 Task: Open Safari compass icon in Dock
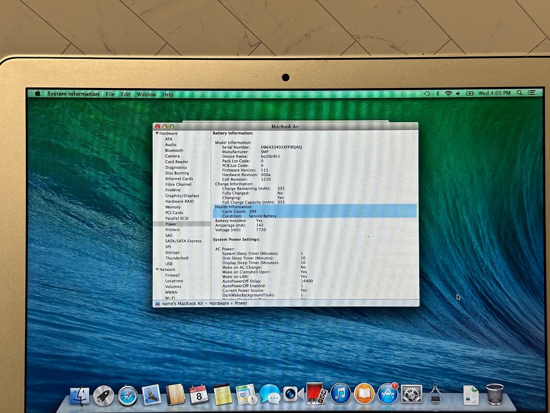click(128, 396)
